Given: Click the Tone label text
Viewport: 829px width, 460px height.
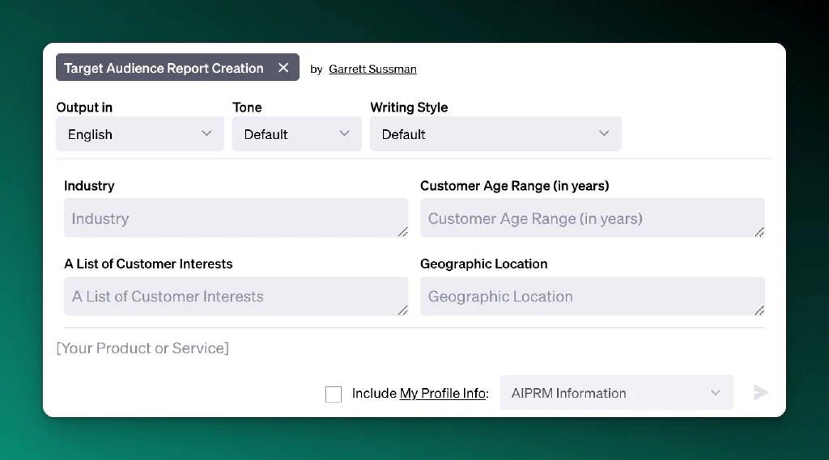Looking at the screenshot, I should [247, 108].
